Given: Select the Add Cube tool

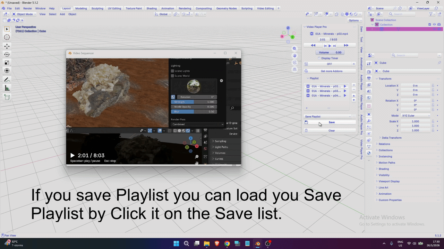Looking at the screenshot, I should [7, 97].
